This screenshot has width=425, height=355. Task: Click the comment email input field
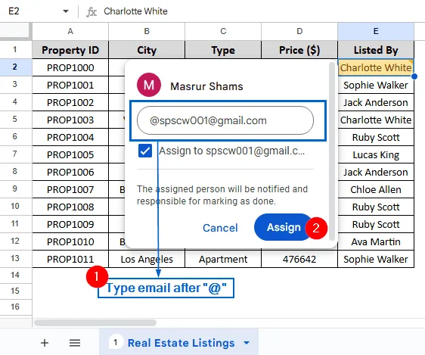pos(225,120)
